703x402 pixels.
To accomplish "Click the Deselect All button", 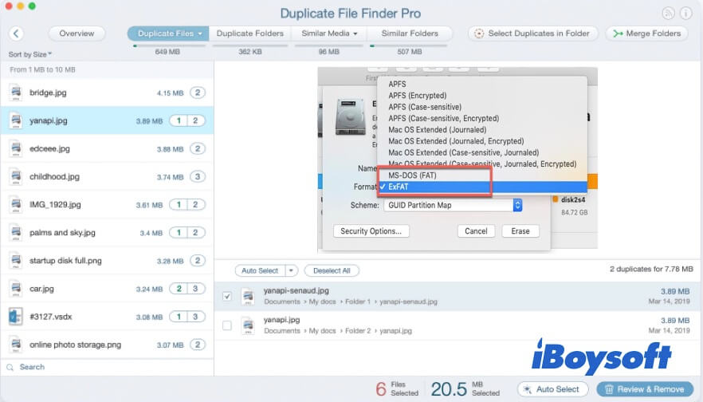I will [331, 270].
